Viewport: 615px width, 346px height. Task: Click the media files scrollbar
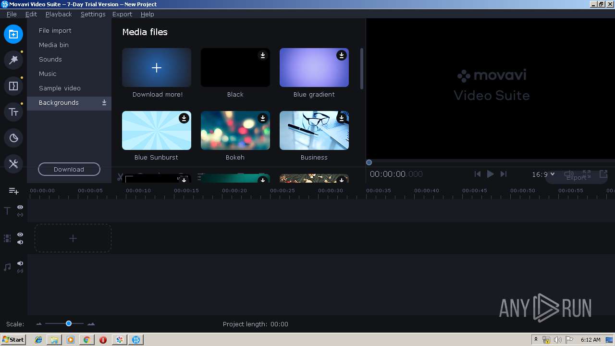[361, 68]
